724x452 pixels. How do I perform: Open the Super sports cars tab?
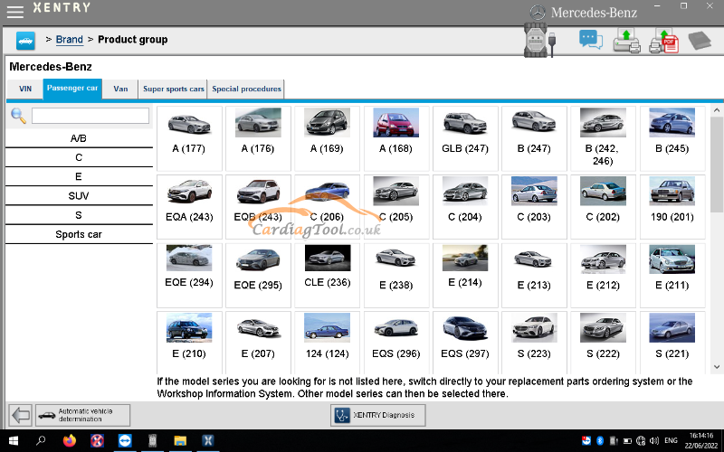tap(173, 89)
